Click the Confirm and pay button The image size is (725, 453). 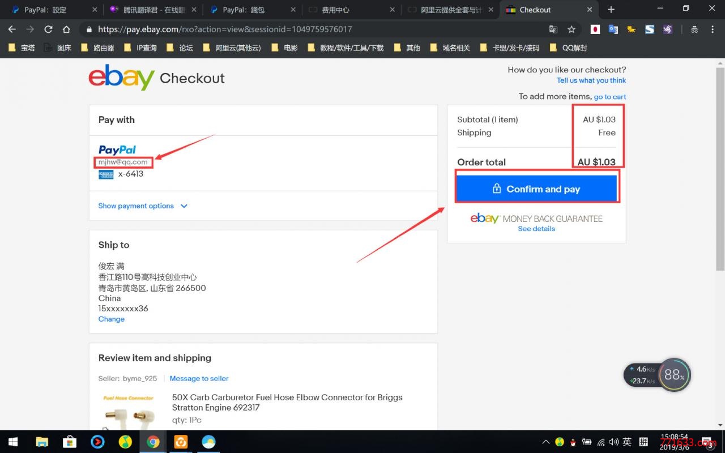tap(536, 189)
